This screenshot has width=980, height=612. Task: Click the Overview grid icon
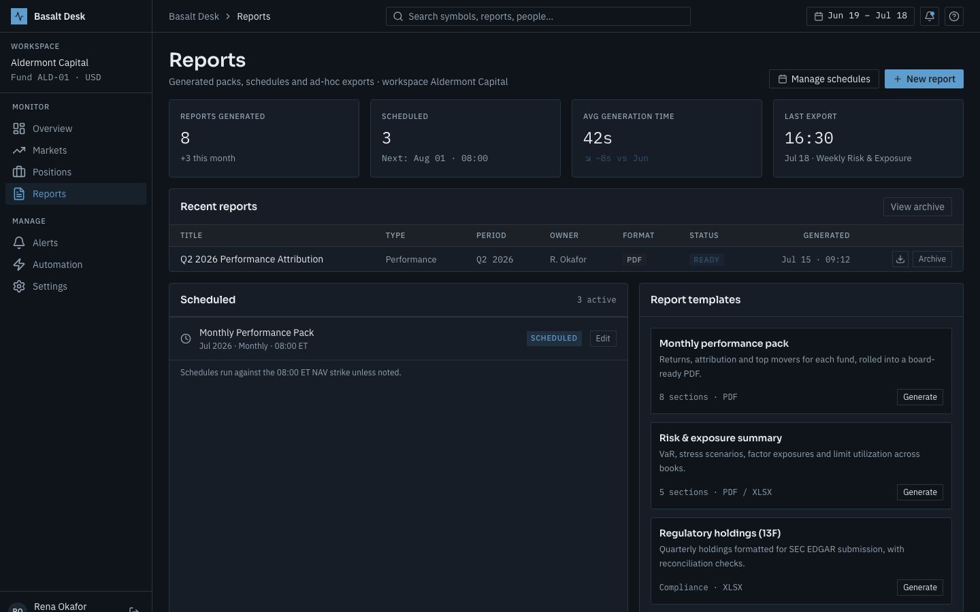(19, 129)
